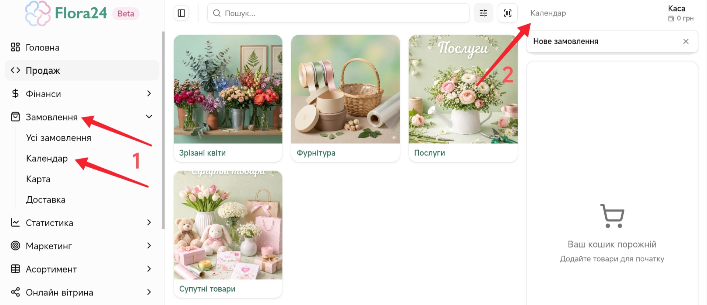707x305 pixels.
Task: Close the Нове замовлення tab
Action: [686, 41]
